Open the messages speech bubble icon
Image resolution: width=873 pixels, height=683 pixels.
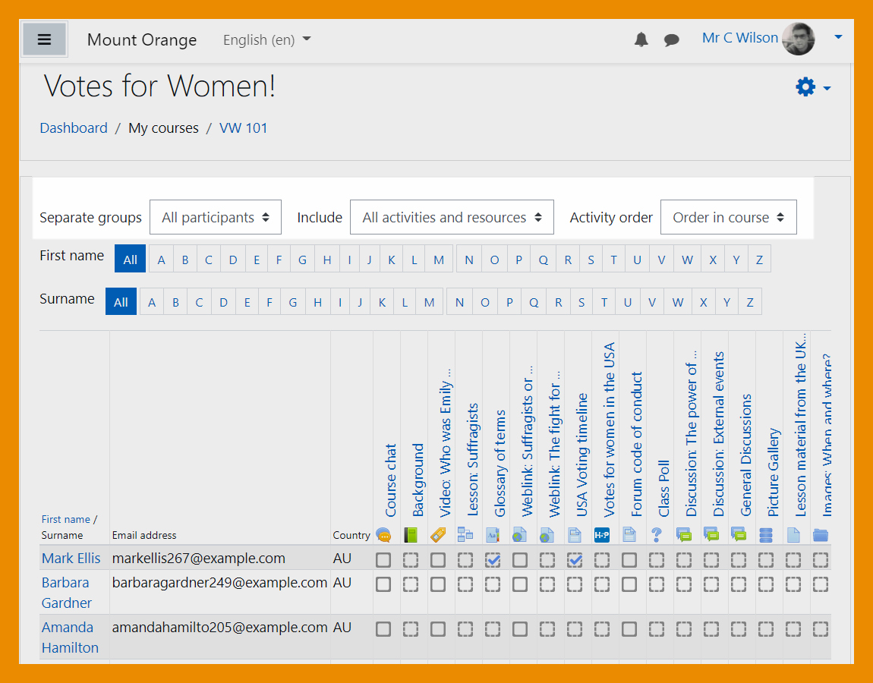tap(671, 39)
